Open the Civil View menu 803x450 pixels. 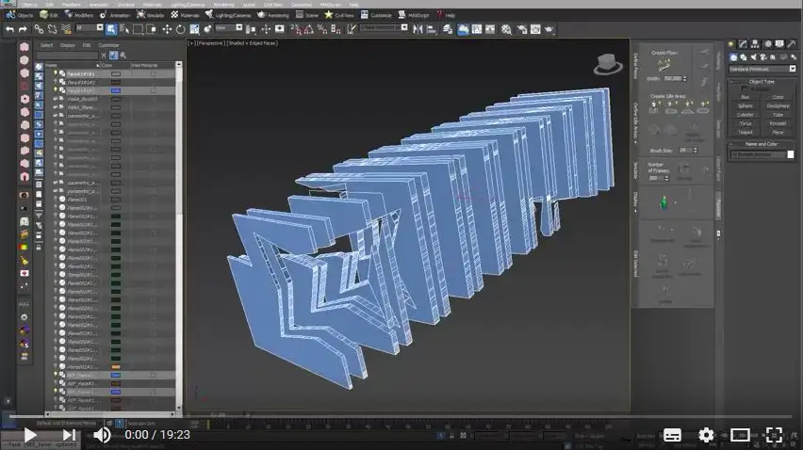click(339, 15)
